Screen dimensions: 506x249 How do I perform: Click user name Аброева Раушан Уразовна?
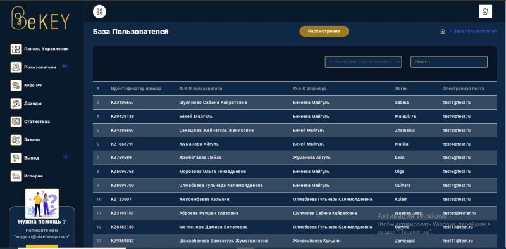click(209, 214)
